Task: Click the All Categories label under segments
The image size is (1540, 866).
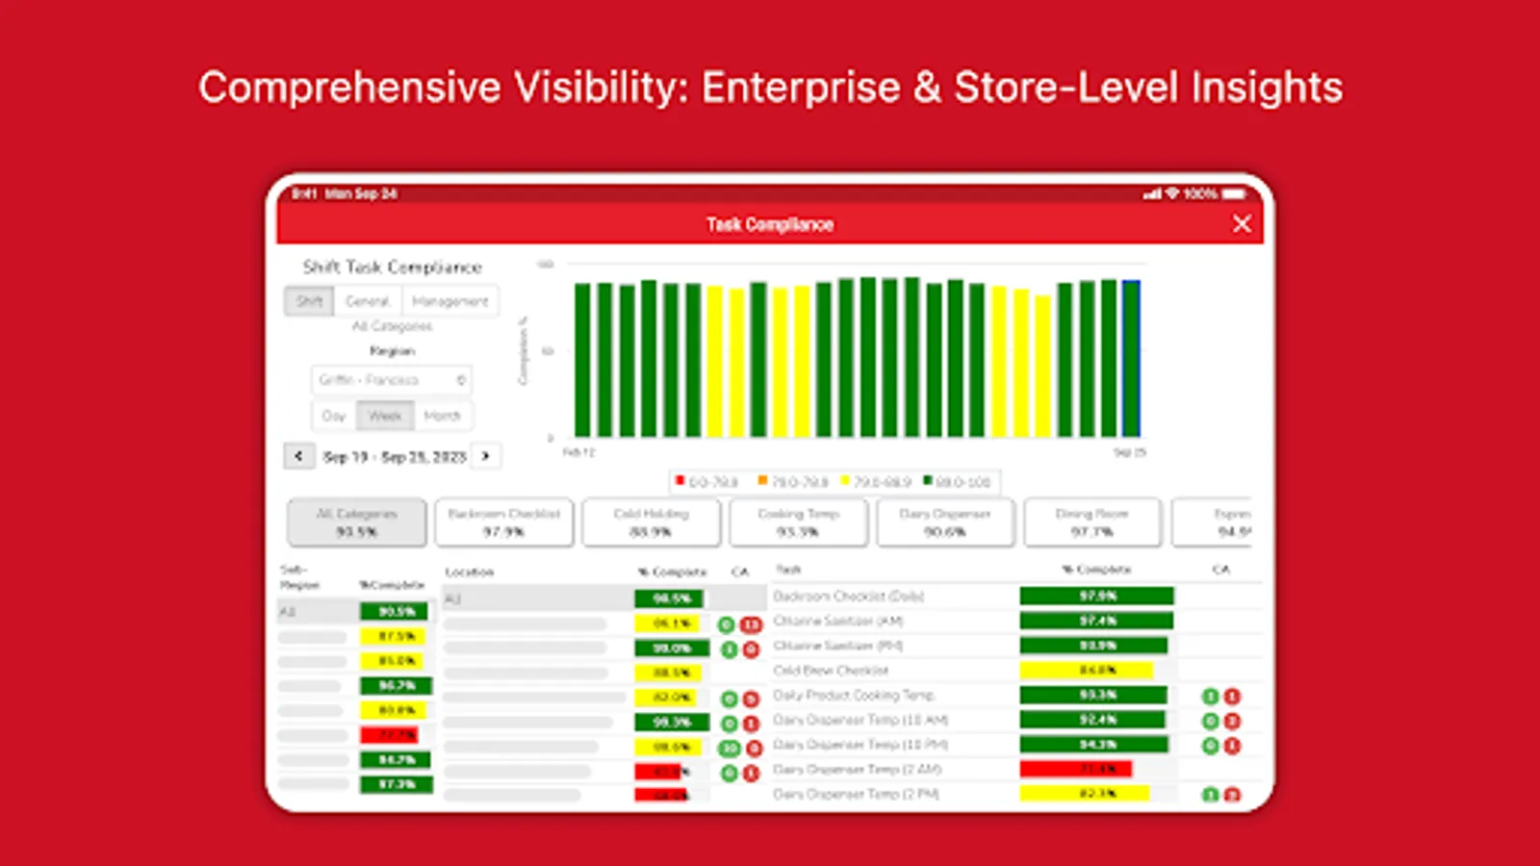Action: (392, 326)
